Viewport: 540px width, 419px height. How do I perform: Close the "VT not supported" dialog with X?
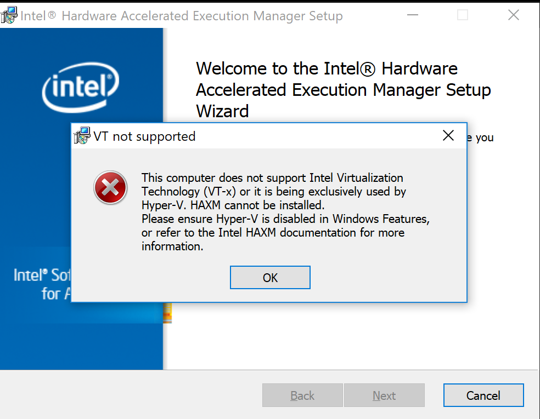[448, 136]
